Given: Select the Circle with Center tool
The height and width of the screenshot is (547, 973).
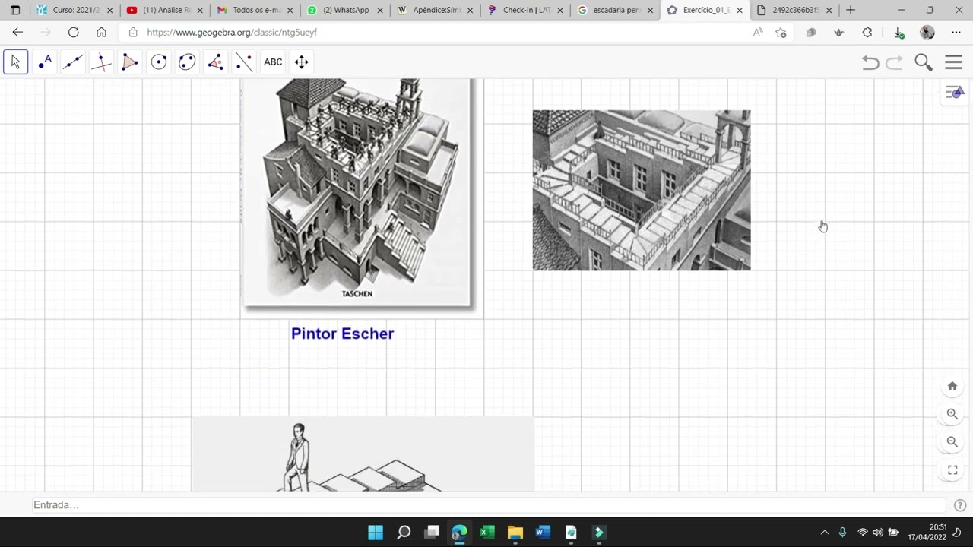Looking at the screenshot, I should pos(158,62).
